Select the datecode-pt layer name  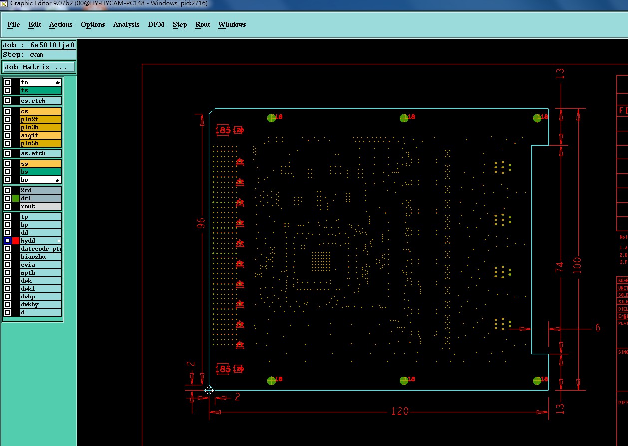41,249
